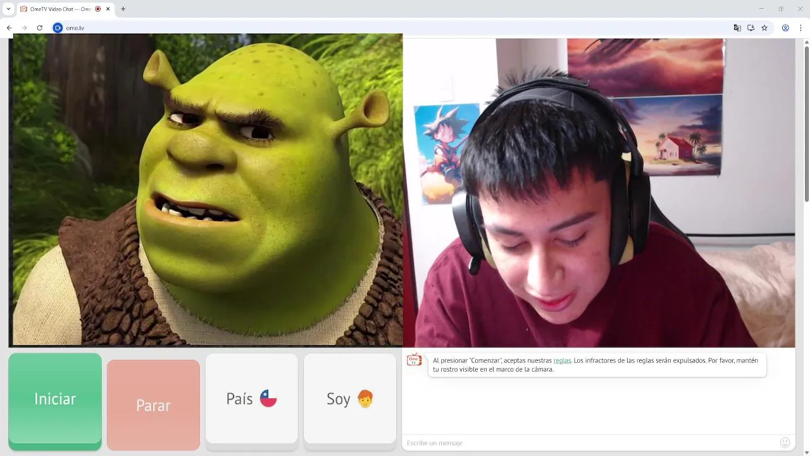Click the green Iniciar button
Viewport: 810px width, 456px height.
[x=55, y=399]
